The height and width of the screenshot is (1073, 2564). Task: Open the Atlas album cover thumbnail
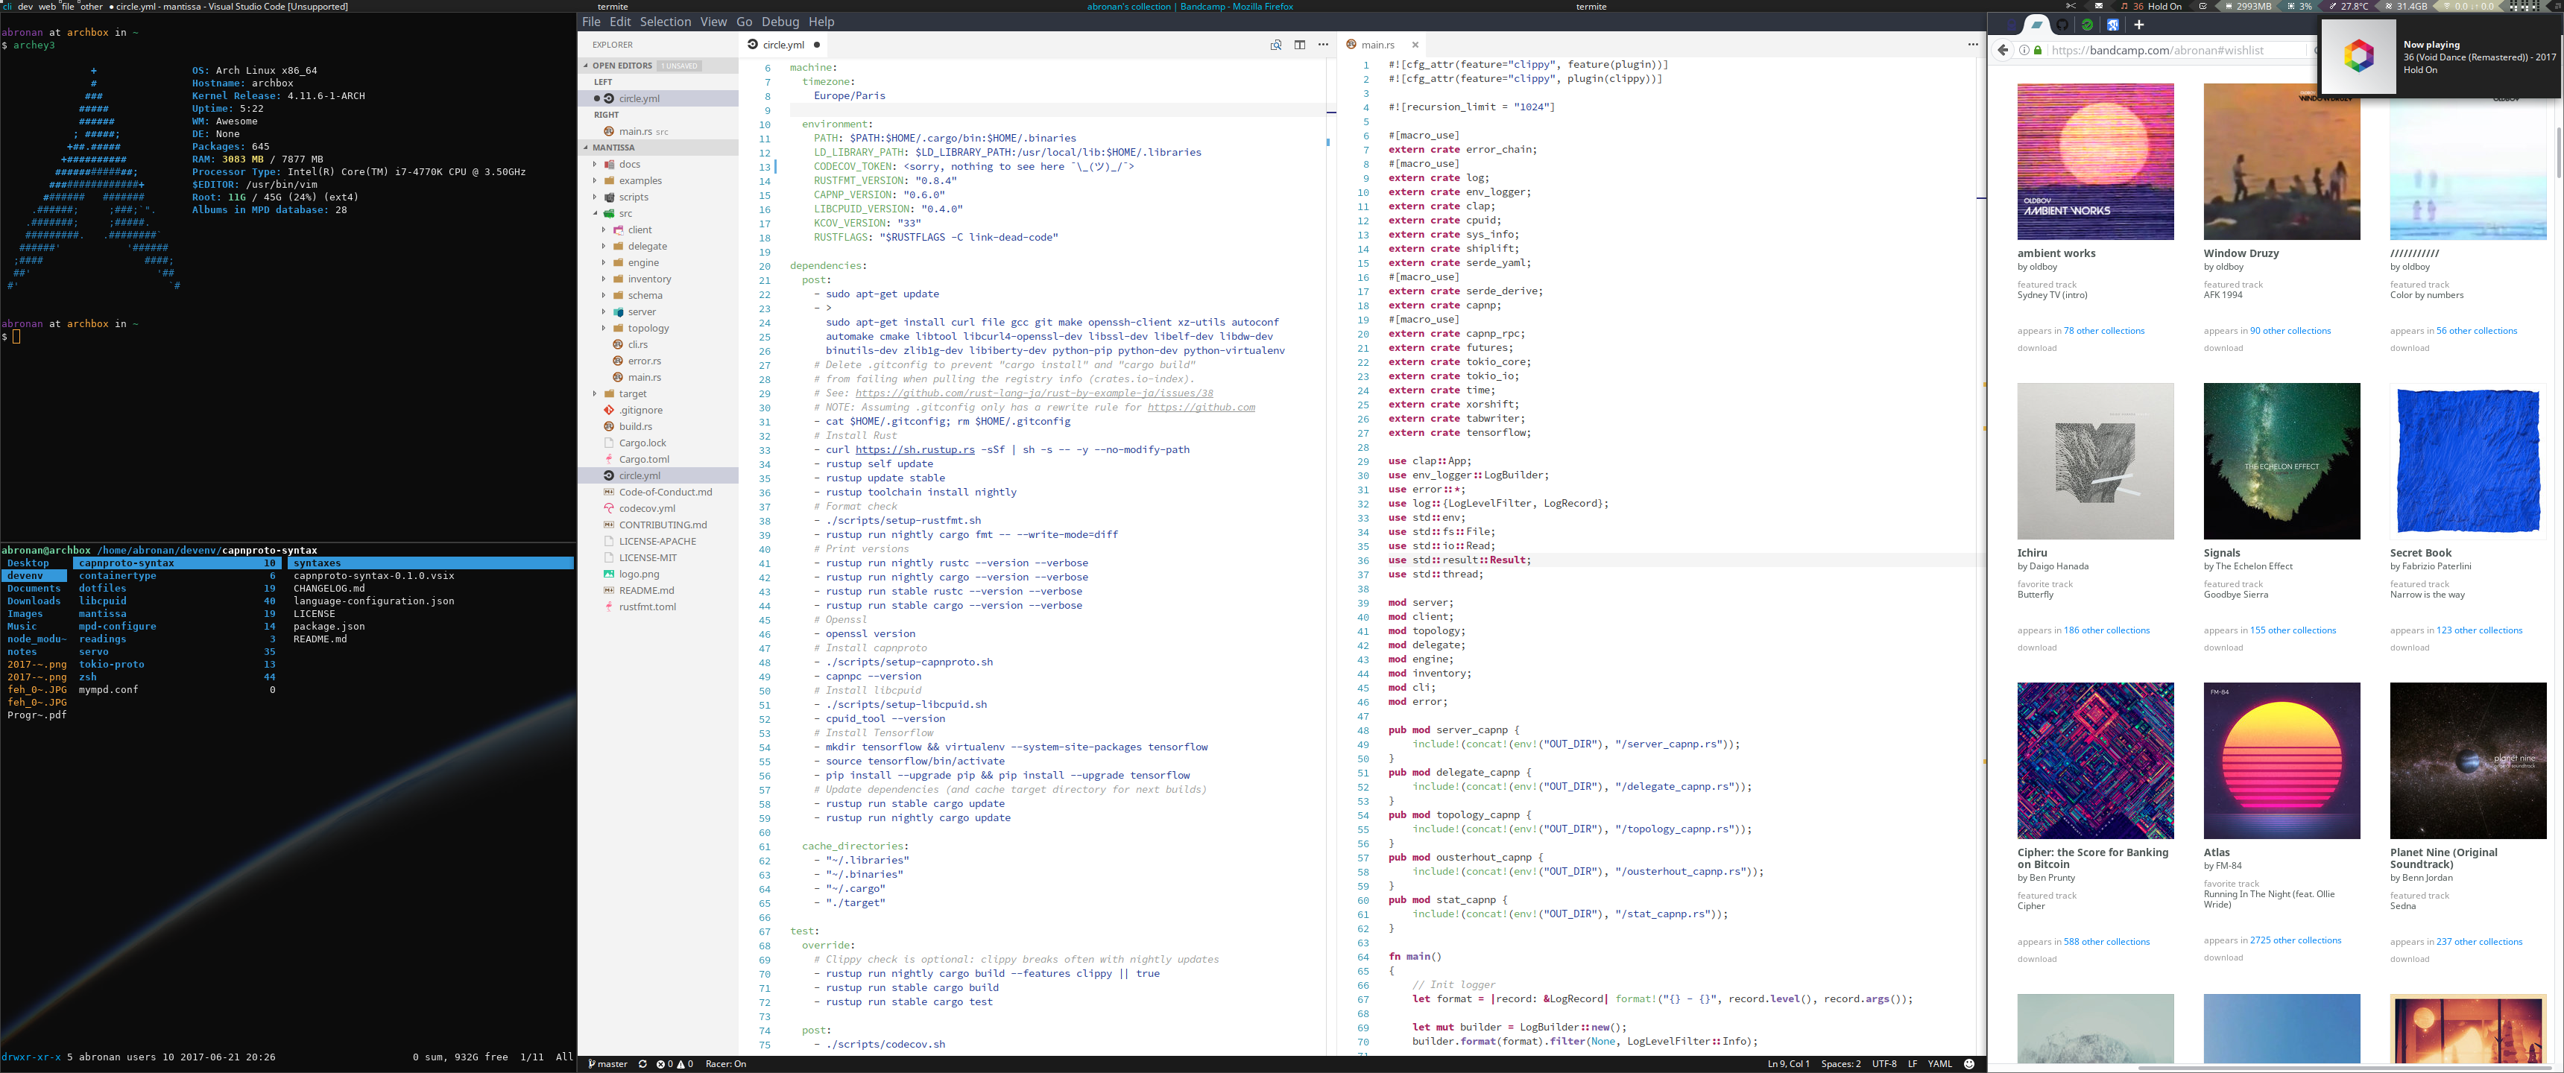(2280, 761)
